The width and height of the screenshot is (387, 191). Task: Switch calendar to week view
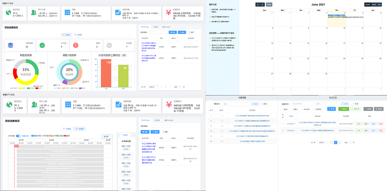coord(374,5)
